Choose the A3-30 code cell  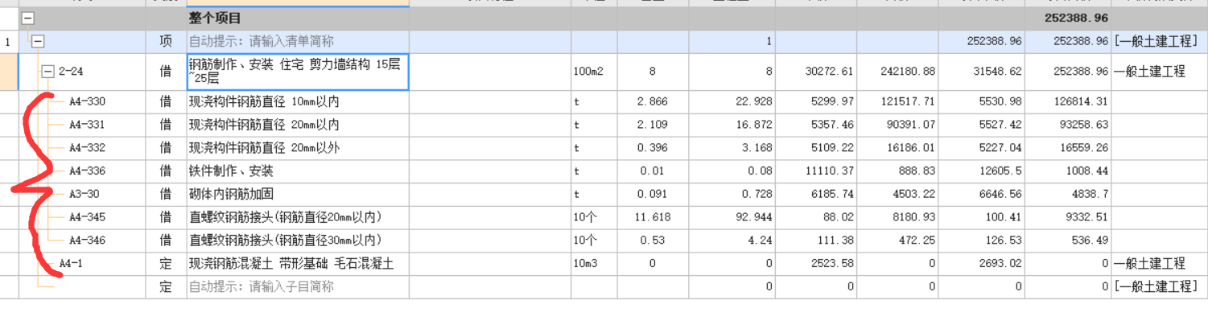click(83, 194)
